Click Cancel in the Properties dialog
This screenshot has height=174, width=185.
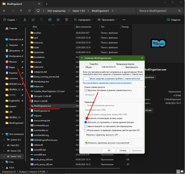pyautogui.click(x=123, y=150)
